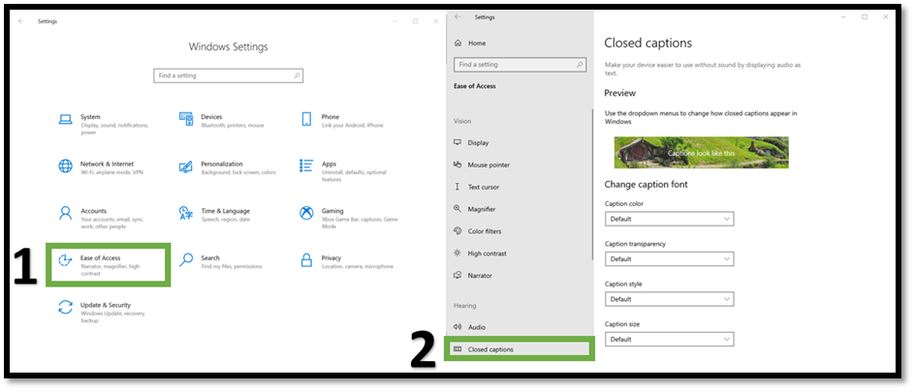The width and height of the screenshot is (914, 391).
Task: Select Magnifier in the sidebar
Action: (481, 209)
